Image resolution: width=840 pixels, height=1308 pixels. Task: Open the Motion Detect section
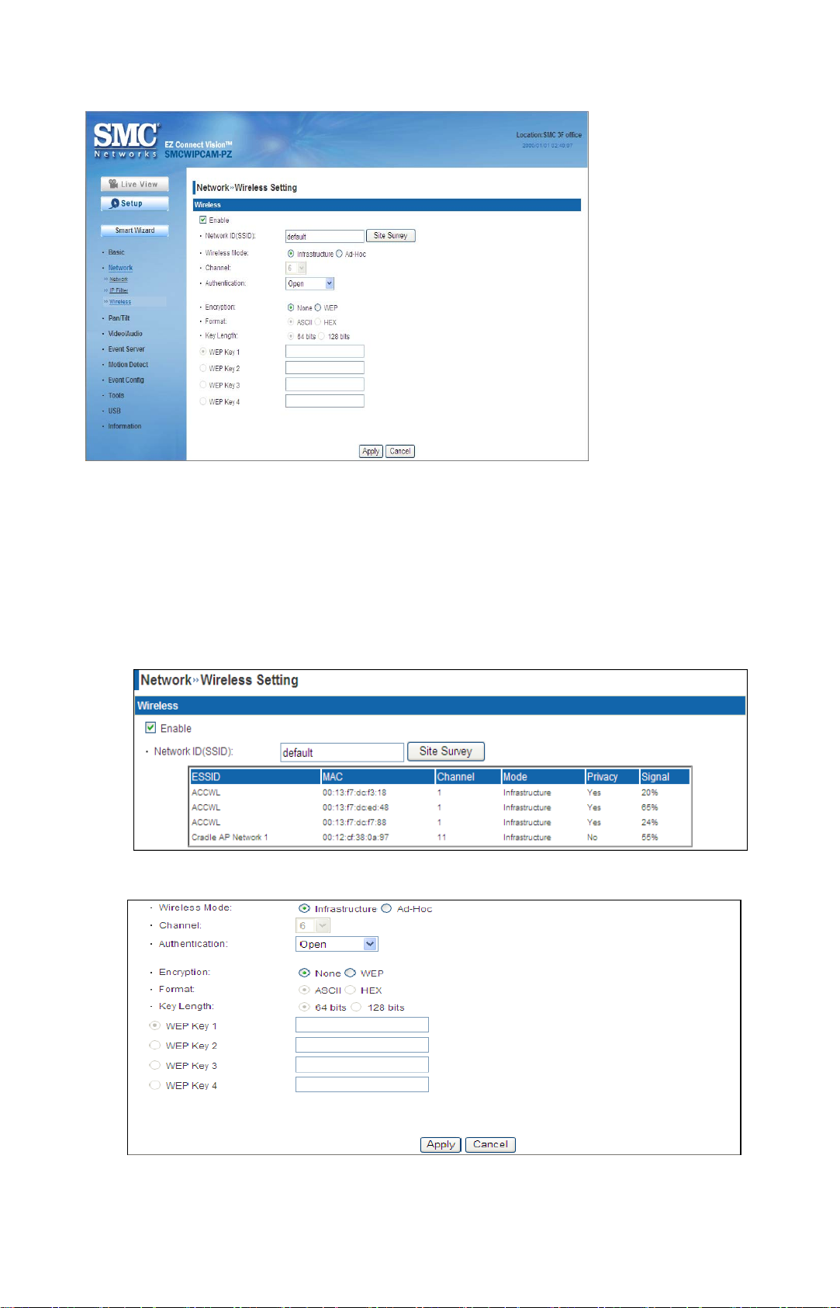(128, 365)
